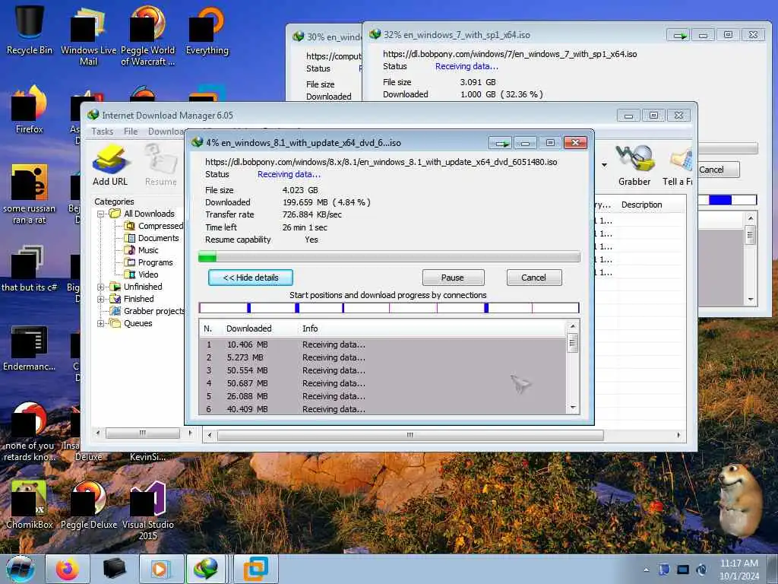Select the Windows Live Mail desktop icon
This screenshot has width=778, height=584.
88,36
